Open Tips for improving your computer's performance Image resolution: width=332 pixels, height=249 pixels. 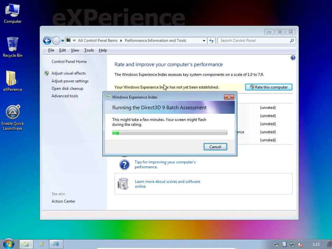(x=165, y=164)
